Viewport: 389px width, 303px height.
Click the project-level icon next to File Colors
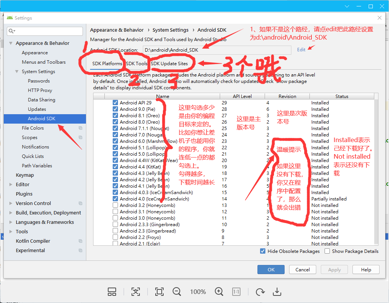80,128
